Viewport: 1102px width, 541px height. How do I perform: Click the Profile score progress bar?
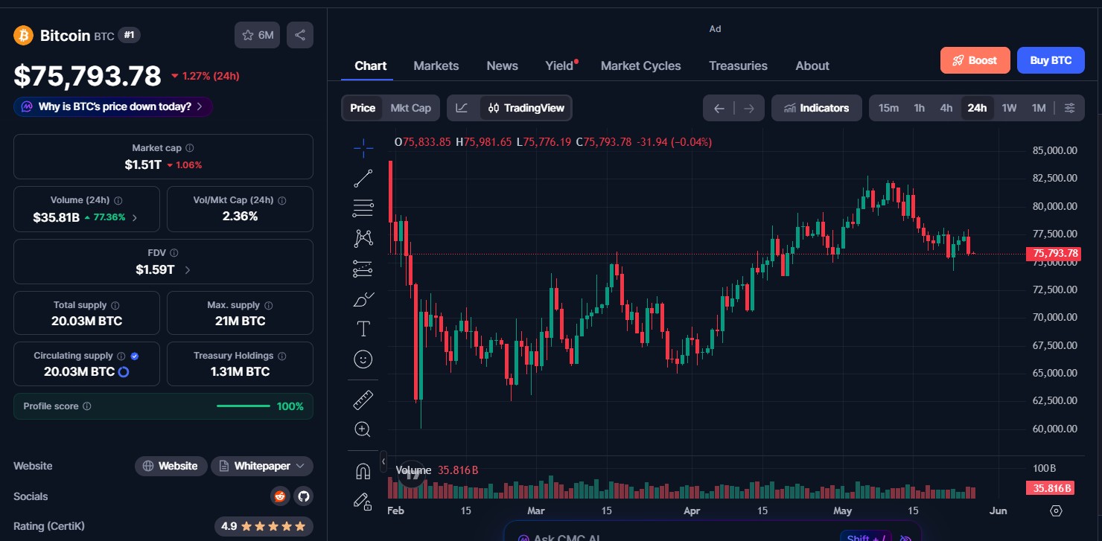click(x=243, y=406)
